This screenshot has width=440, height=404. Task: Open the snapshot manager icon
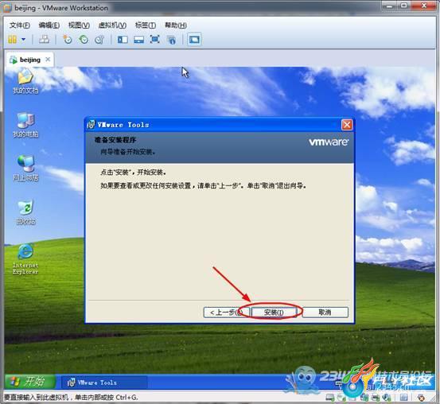[x=100, y=40]
